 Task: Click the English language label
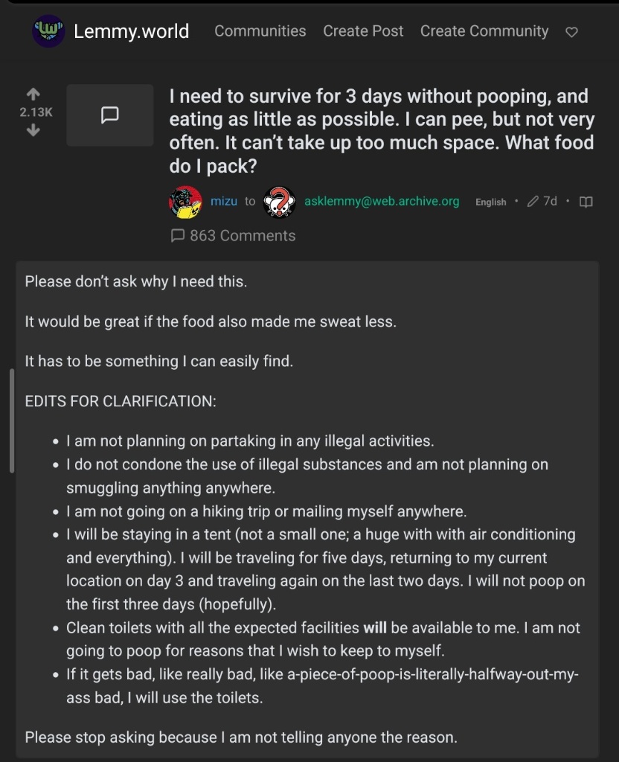pos(491,202)
